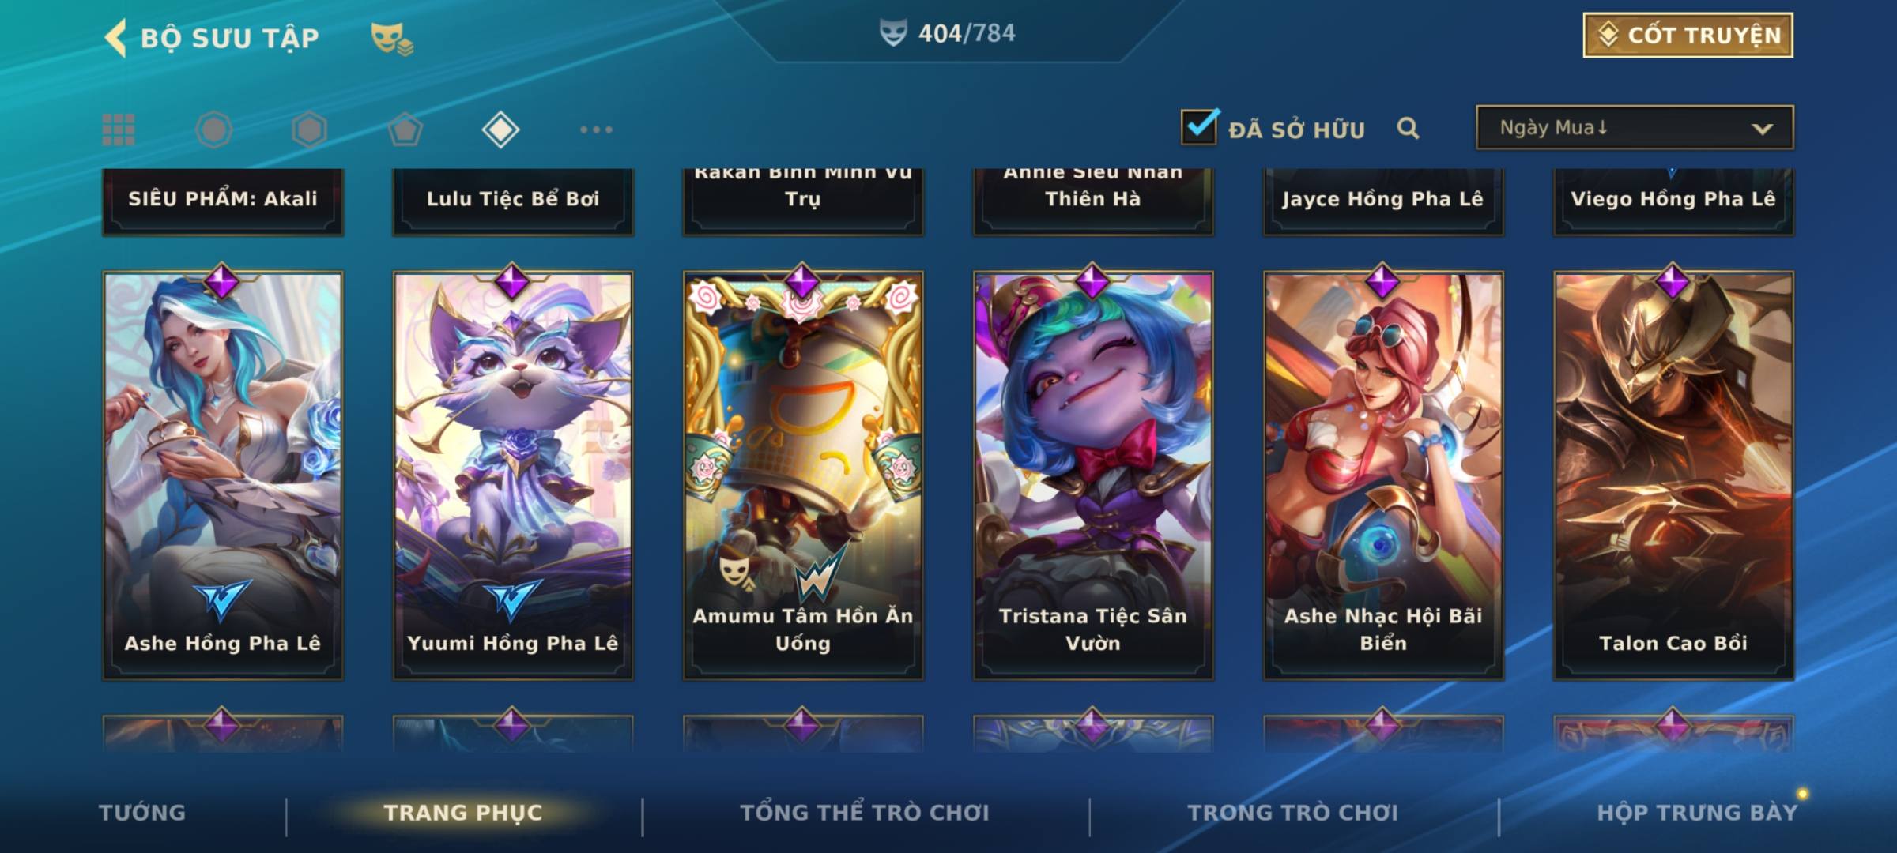This screenshot has height=853, width=1897.
Task: Select the pentagon rarity filter icon
Action: [x=405, y=130]
